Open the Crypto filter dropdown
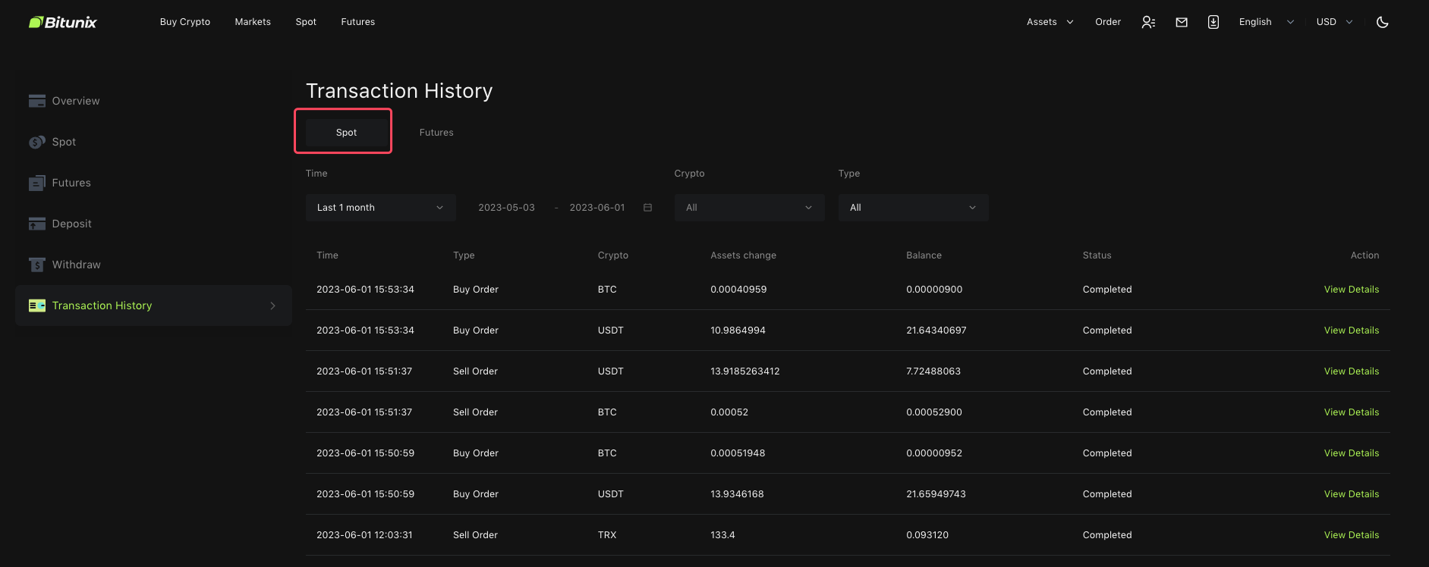 click(x=750, y=208)
